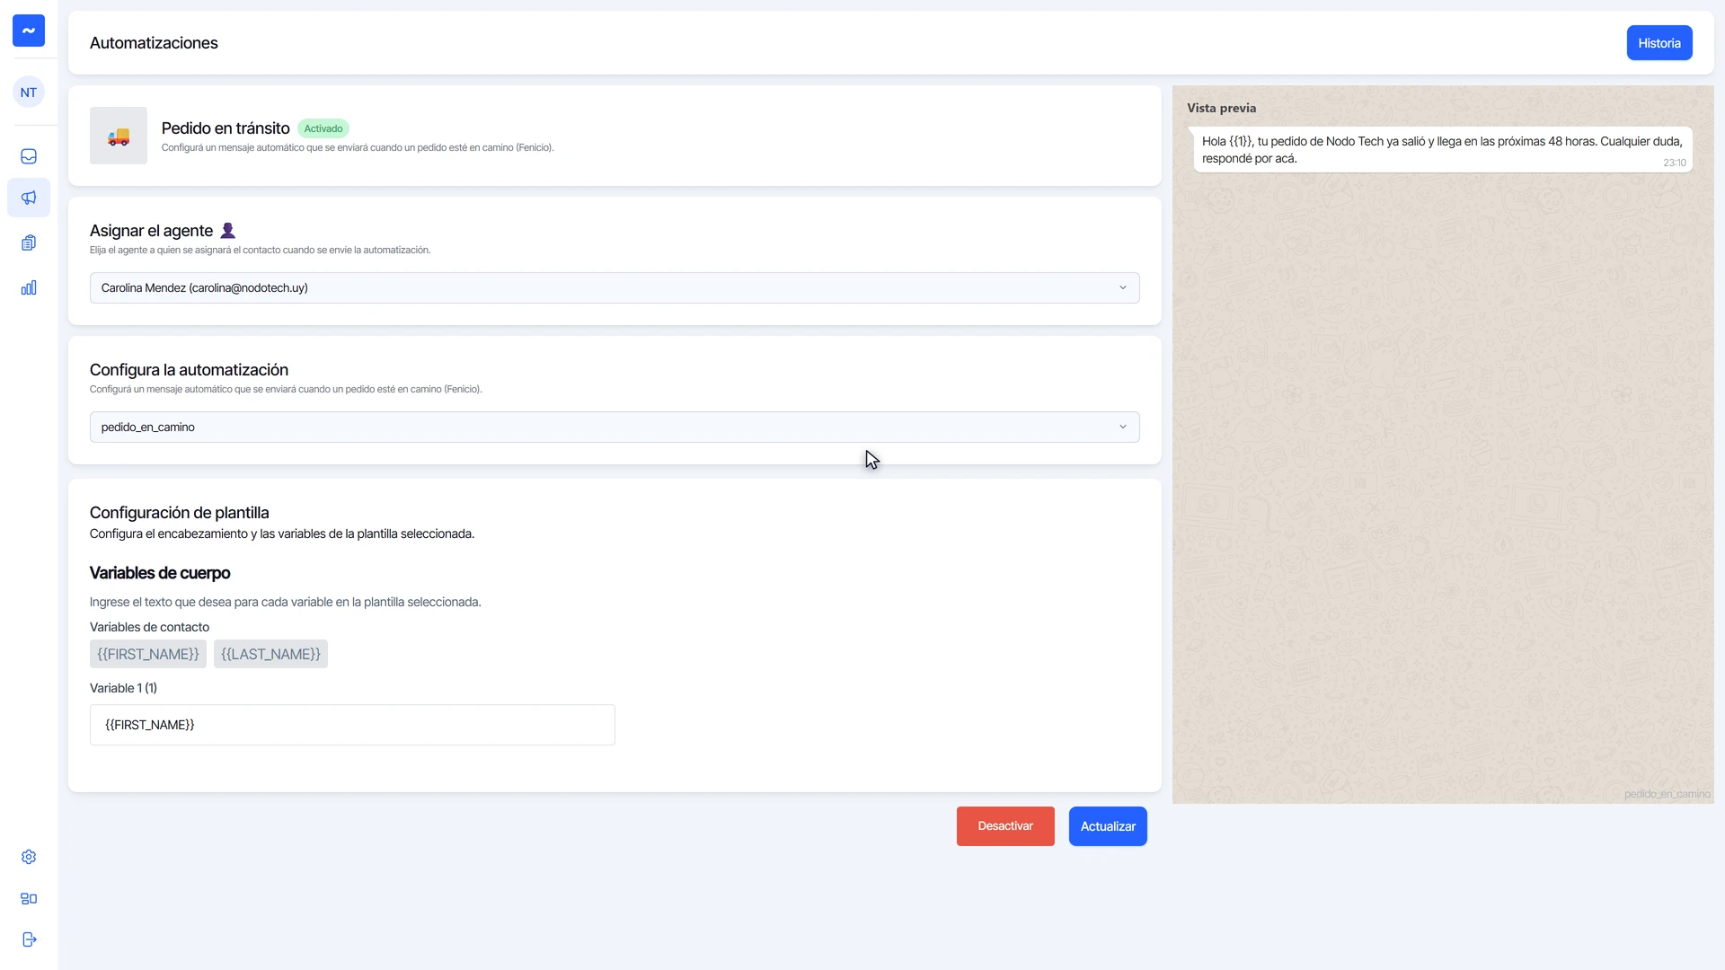Click the Activado status badge
Image resolution: width=1725 pixels, height=970 pixels.
[x=323, y=128]
